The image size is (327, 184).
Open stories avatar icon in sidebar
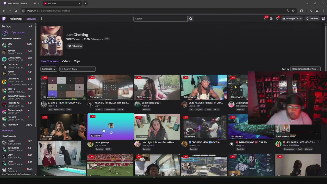(5, 32)
